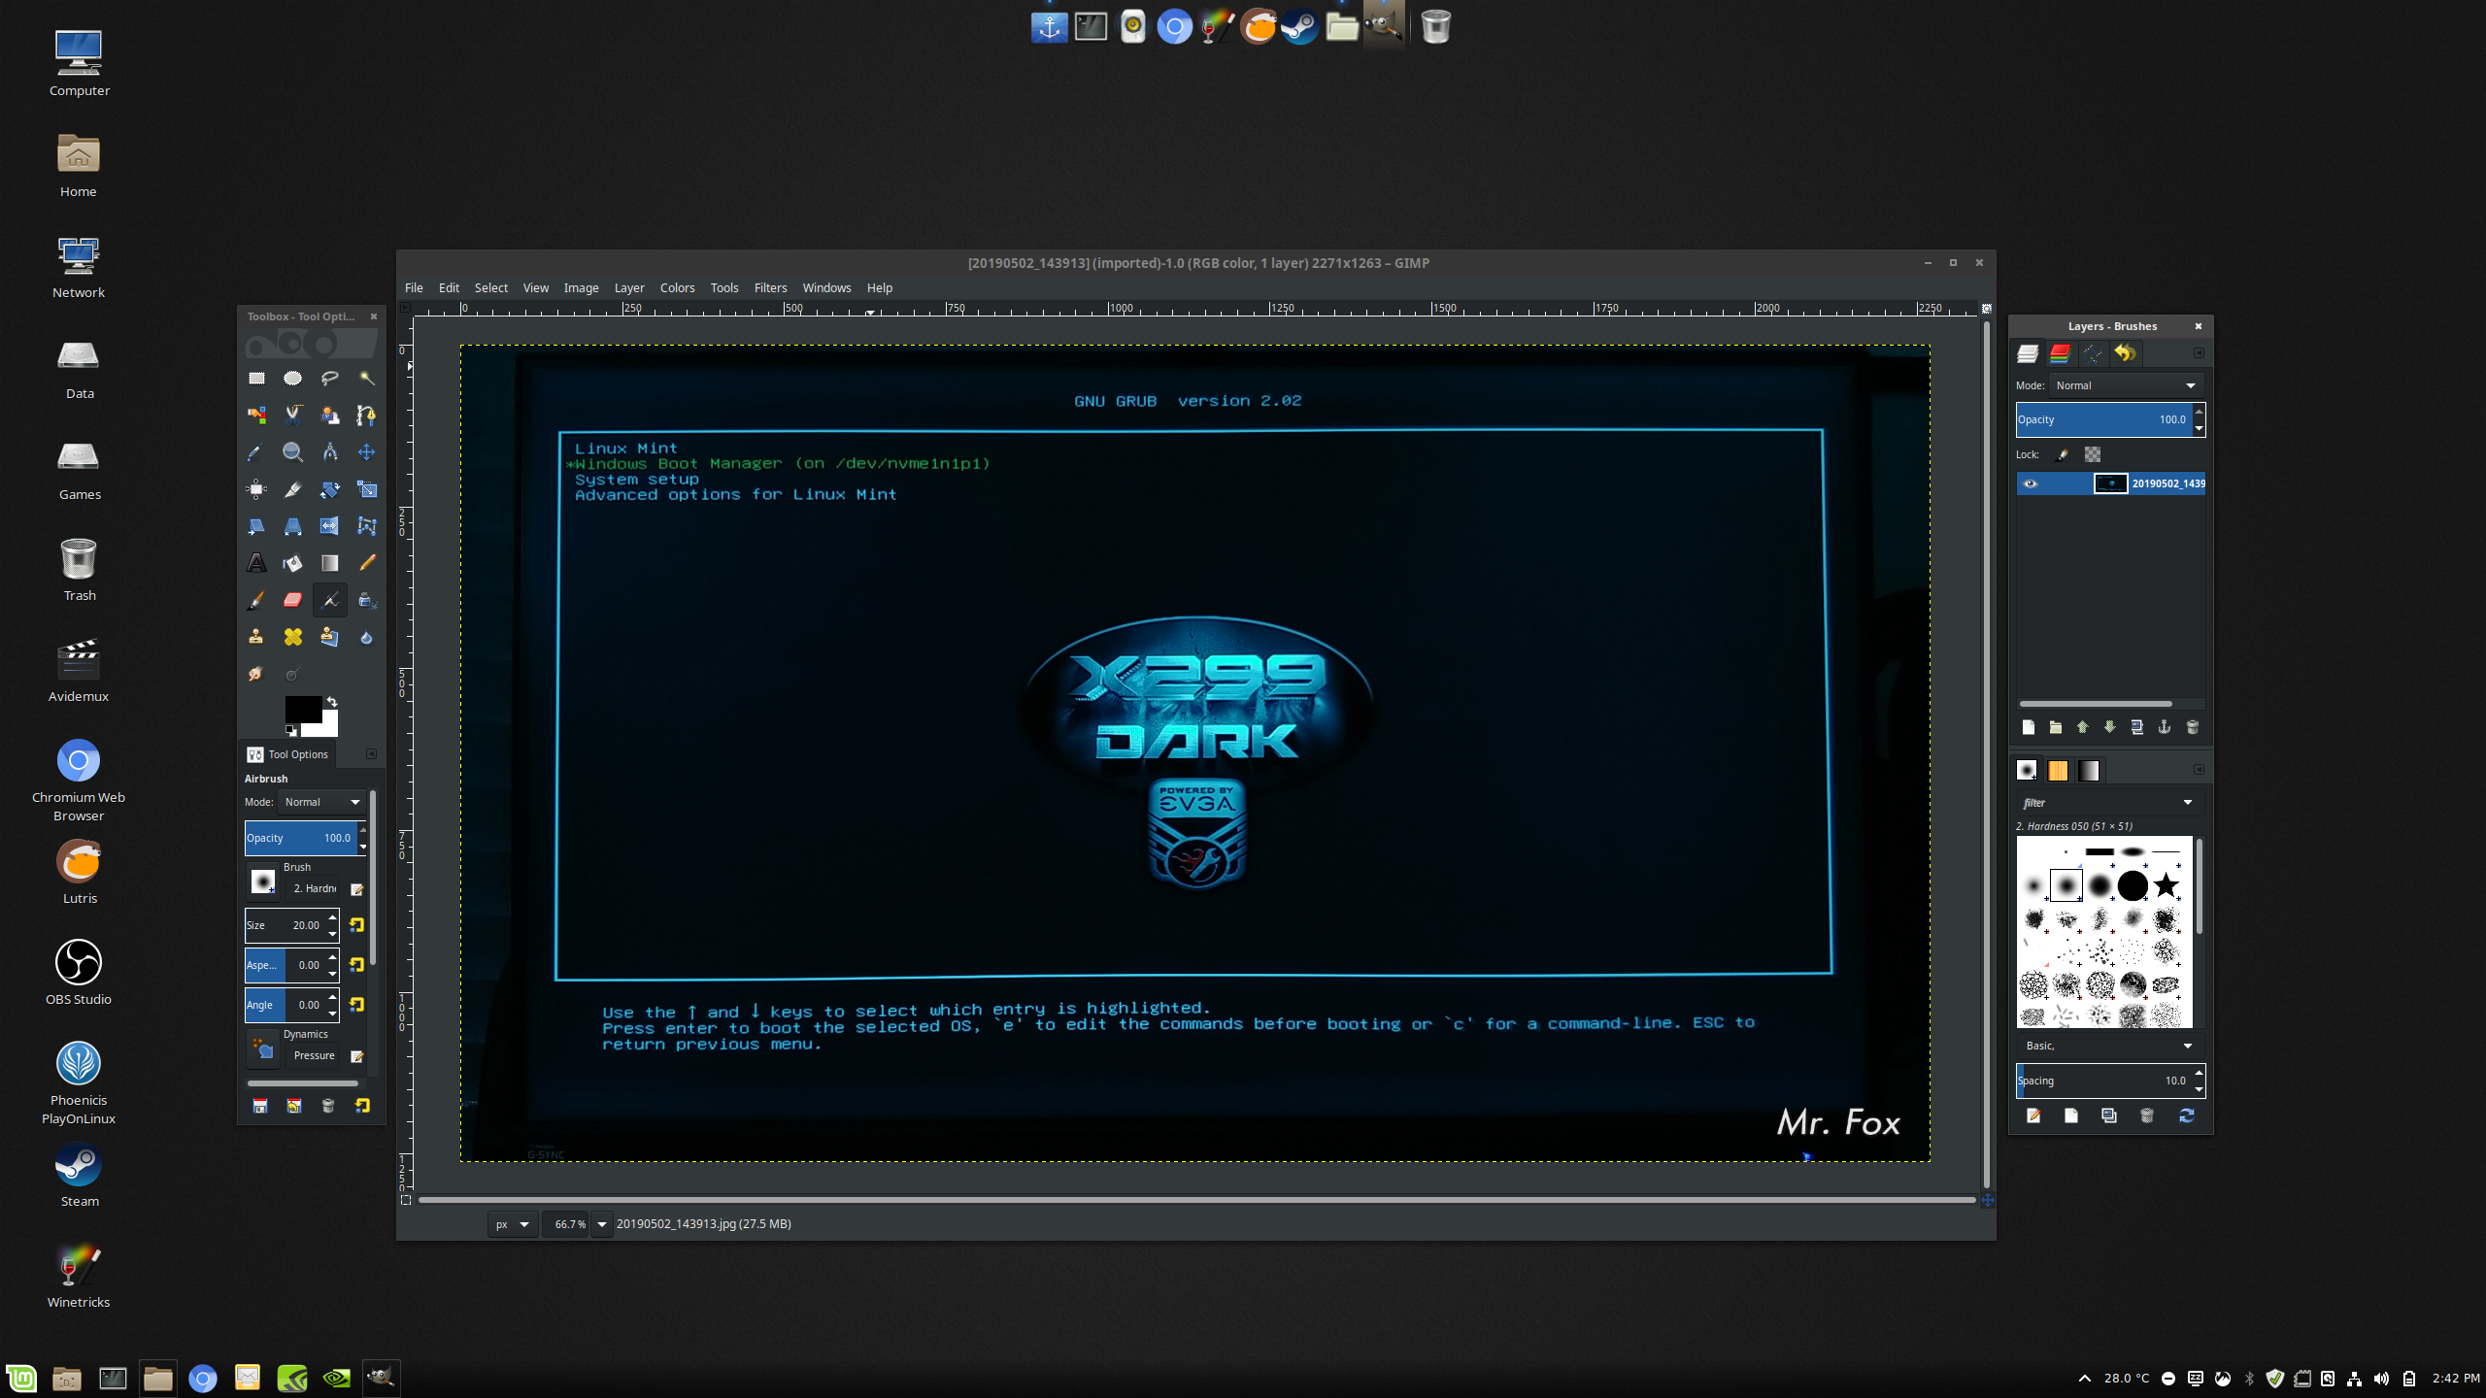2486x1398 pixels.
Task: Click the Pressure dynamics name field
Action: (x=314, y=1055)
